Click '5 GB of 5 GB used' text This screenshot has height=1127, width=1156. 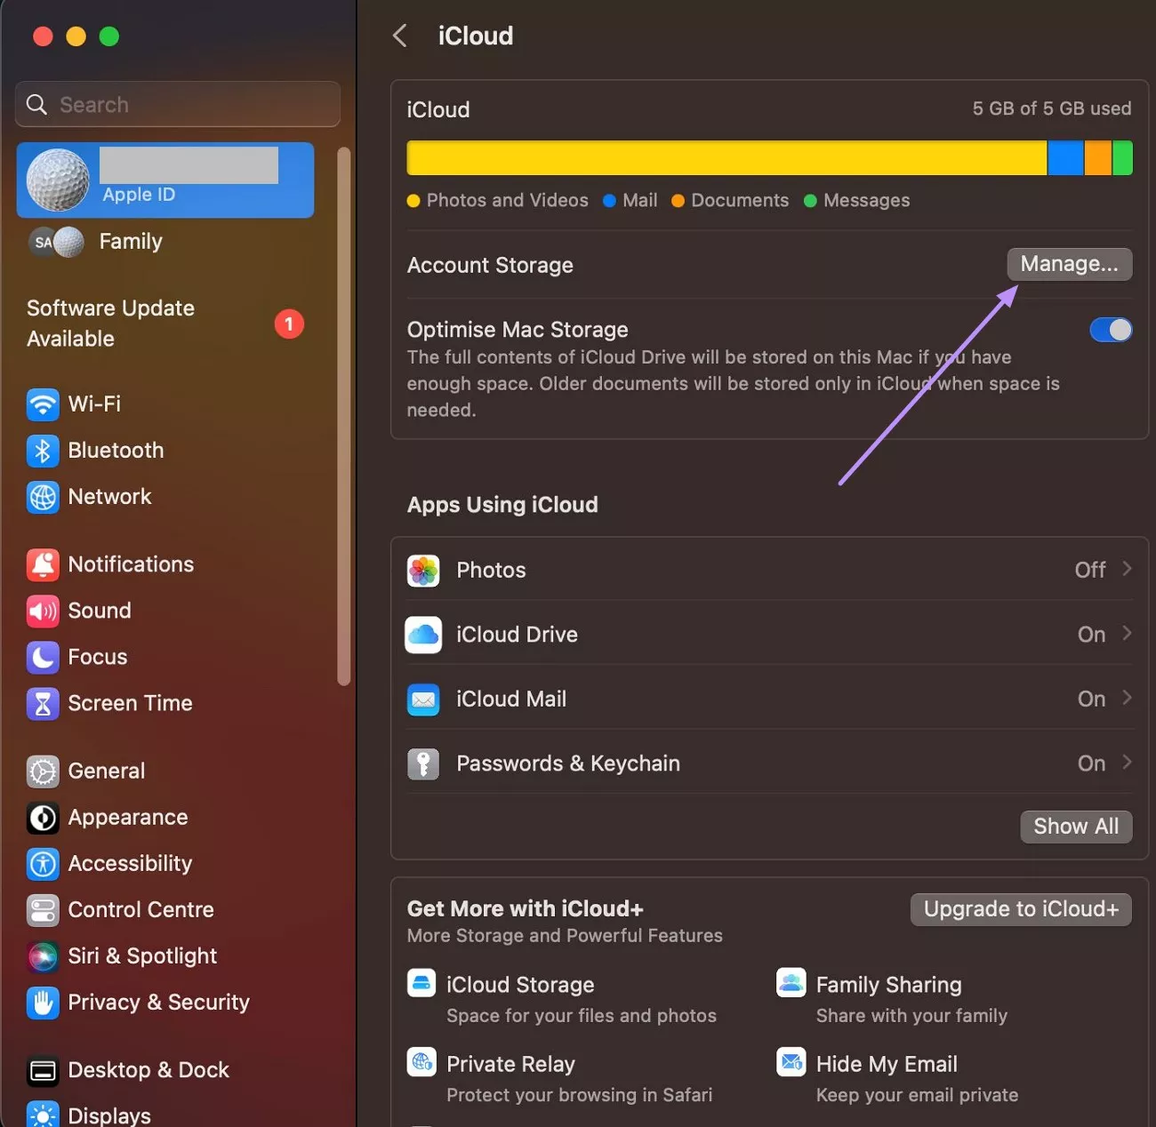pyautogui.click(x=1051, y=108)
